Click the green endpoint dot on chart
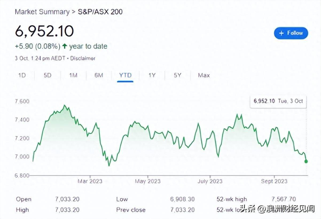 click(306, 161)
